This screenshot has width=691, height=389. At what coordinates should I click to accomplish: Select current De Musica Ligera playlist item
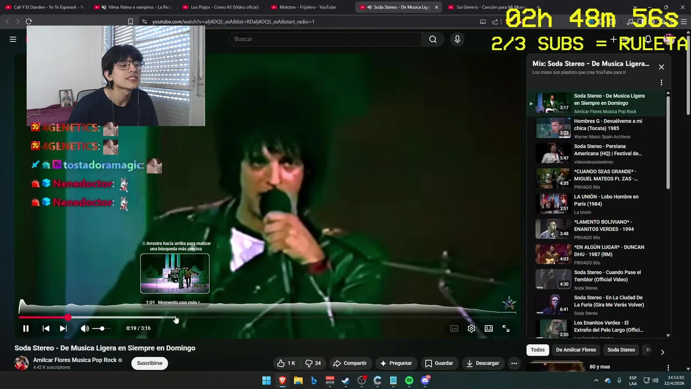point(597,103)
